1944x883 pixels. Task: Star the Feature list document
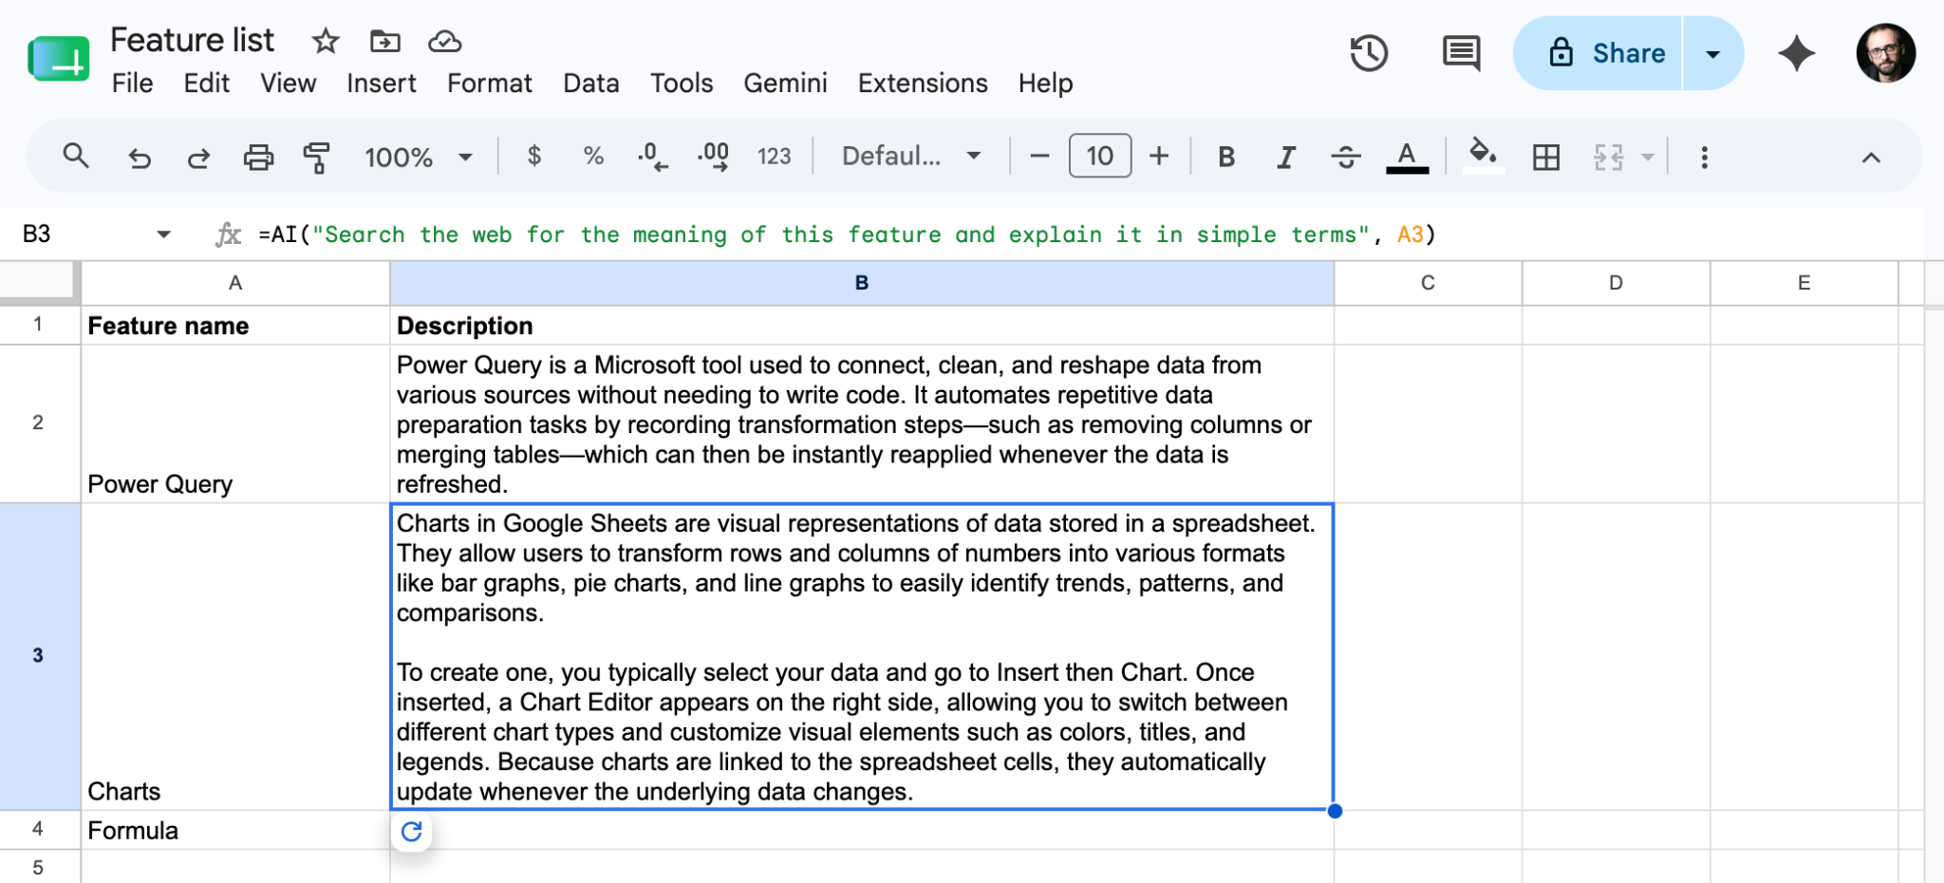pyautogui.click(x=326, y=42)
